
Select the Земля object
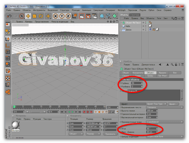click(x=128, y=30)
